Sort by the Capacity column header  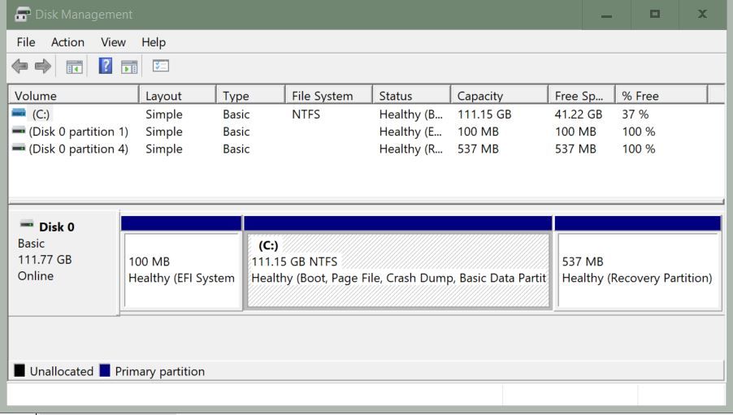click(498, 96)
